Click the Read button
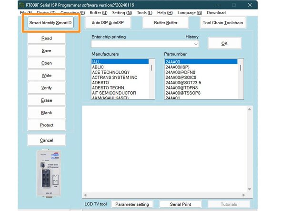282x211 pixels. [47, 38]
